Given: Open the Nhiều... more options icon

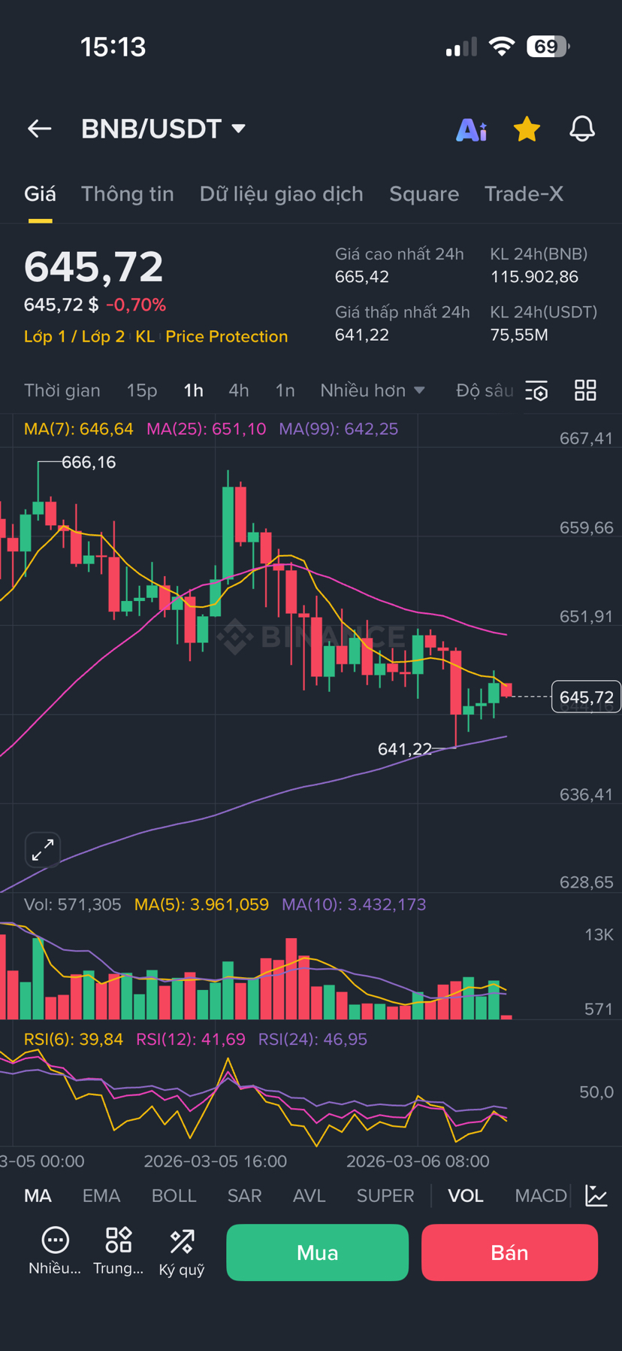Looking at the screenshot, I should click(x=55, y=1252).
